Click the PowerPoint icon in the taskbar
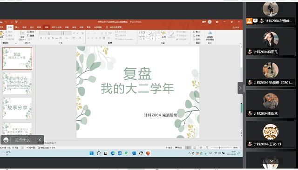Viewport: 298px width, 170px height. pos(148,153)
